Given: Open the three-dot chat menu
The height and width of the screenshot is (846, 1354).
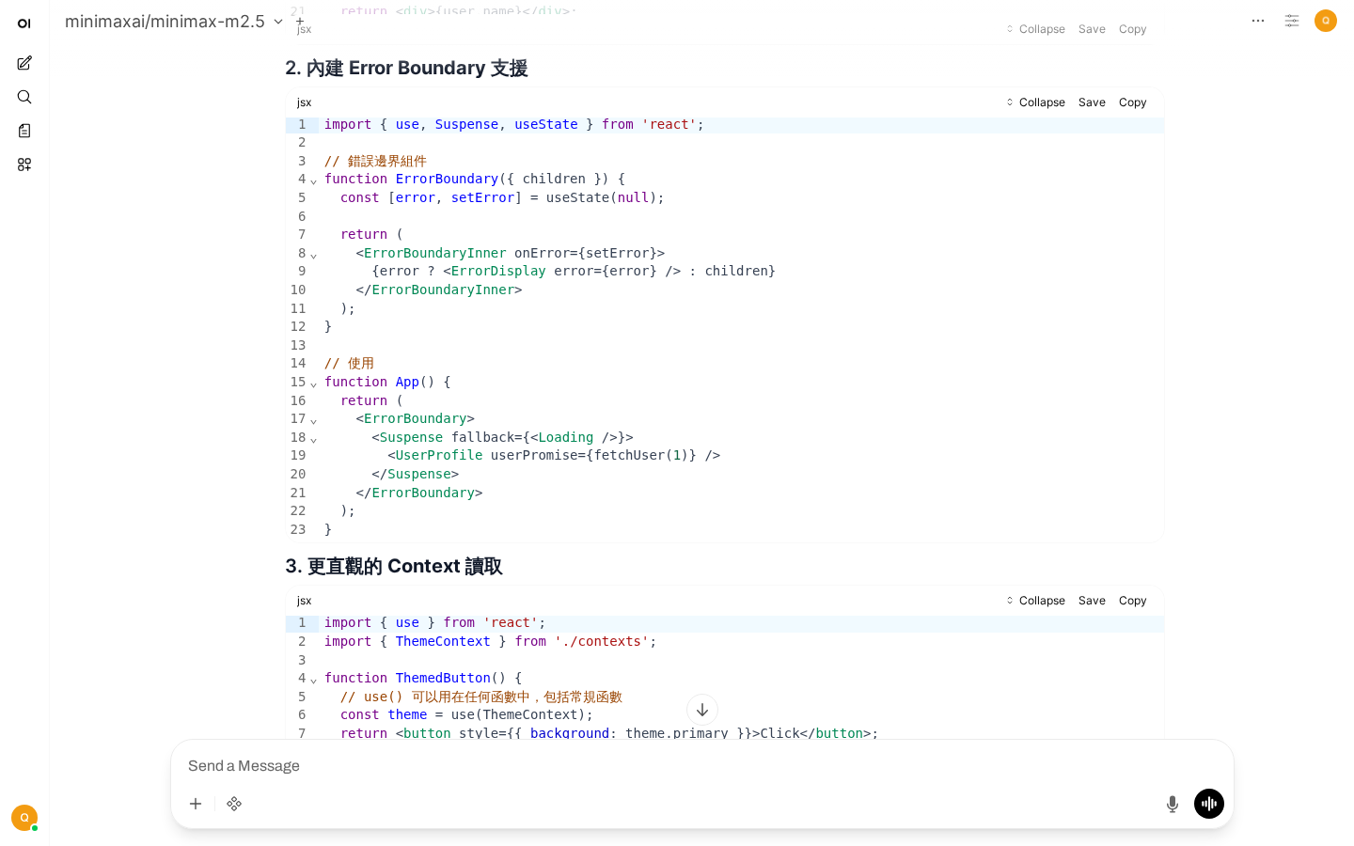Looking at the screenshot, I should tap(1258, 21).
